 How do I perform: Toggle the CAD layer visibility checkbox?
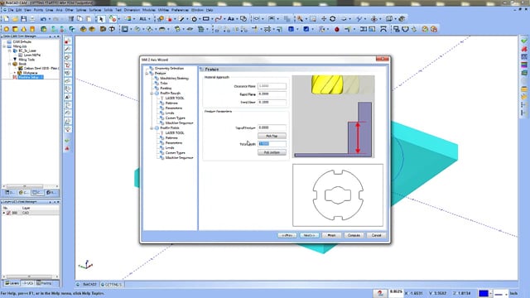pos(8,213)
